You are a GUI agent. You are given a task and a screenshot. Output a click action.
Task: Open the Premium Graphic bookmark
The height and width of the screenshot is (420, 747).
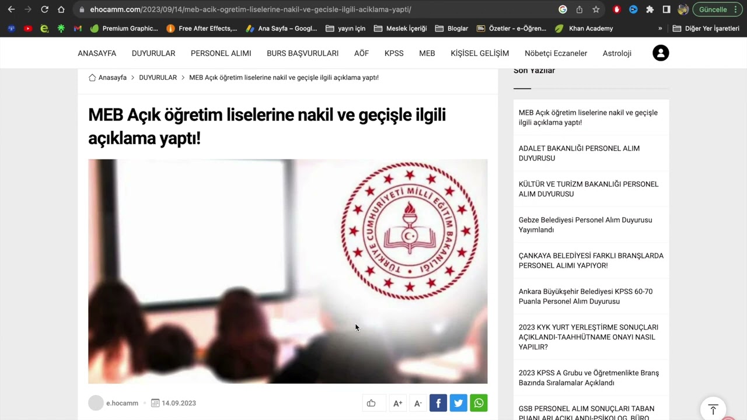point(124,28)
